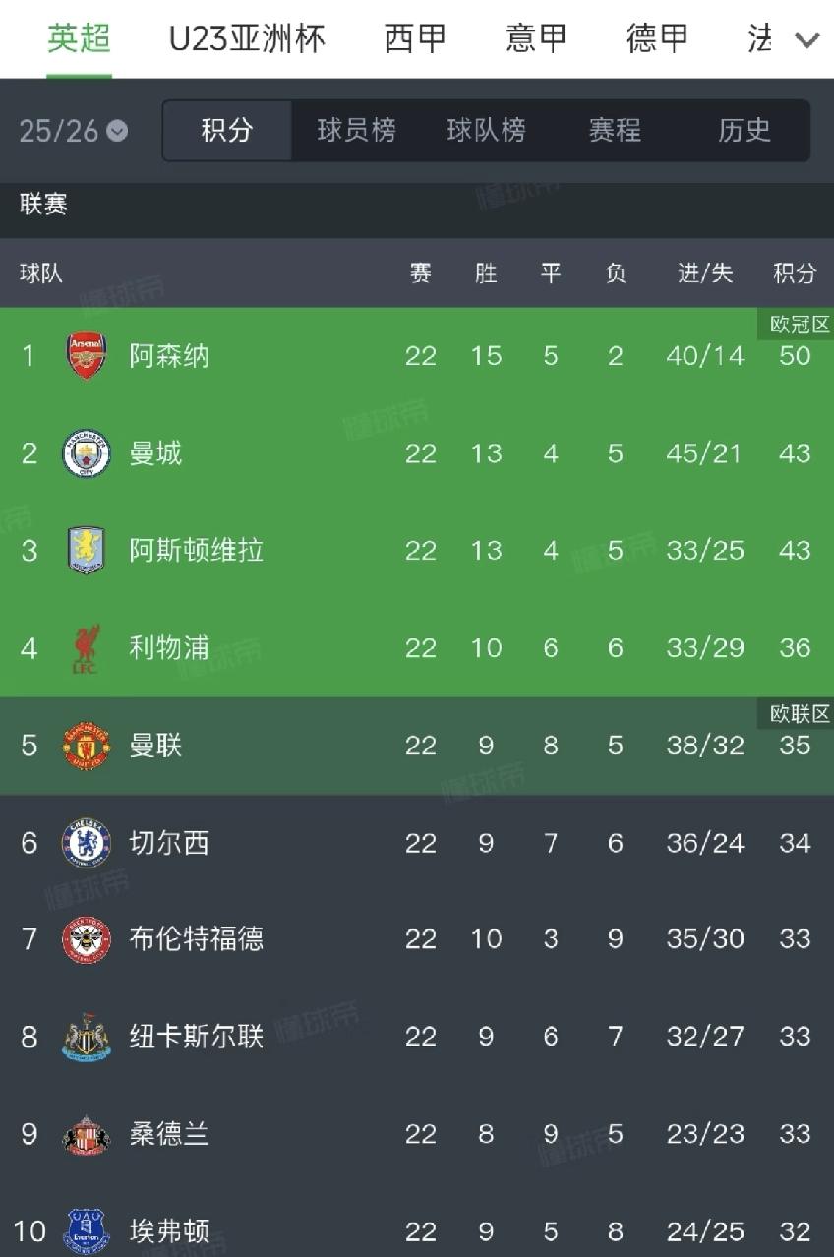Open the Sunderland club badge
The image size is (834, 1257).
[87, 1134]
